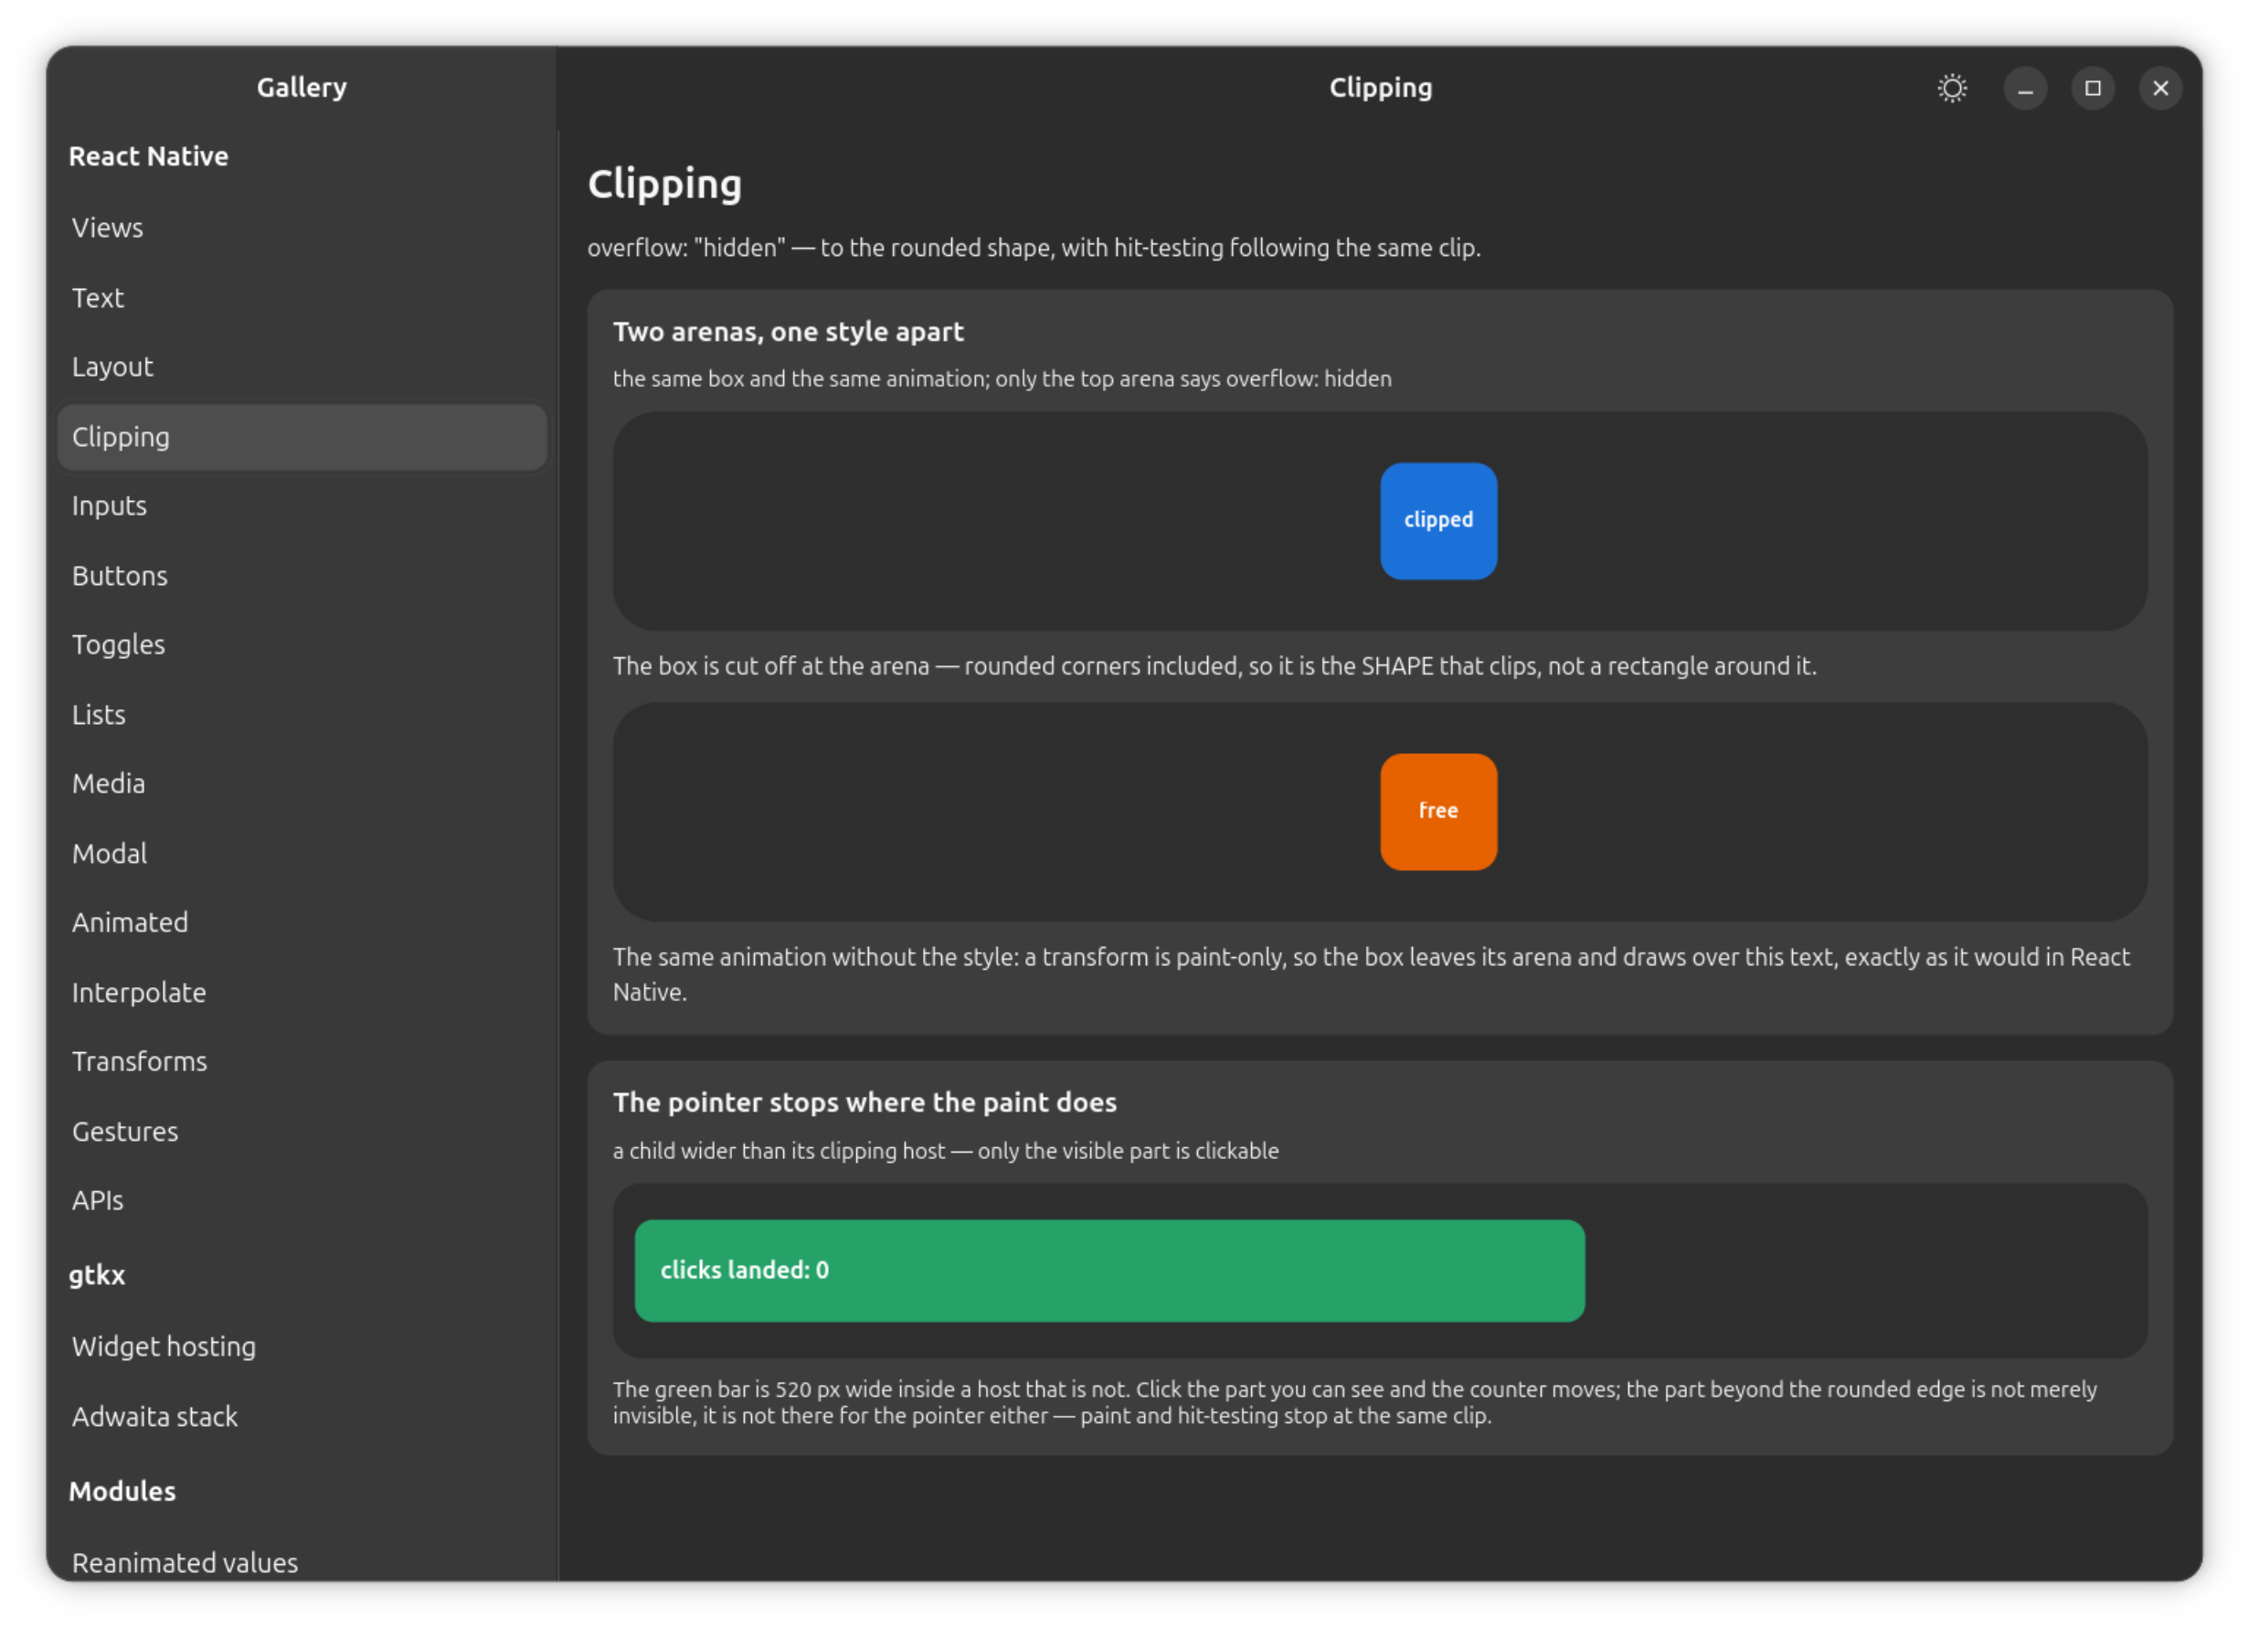The width and height of the screenshot is (2248, 1627).
Task: Click the 'React Native' section header
Action: [x=149, y=156]
